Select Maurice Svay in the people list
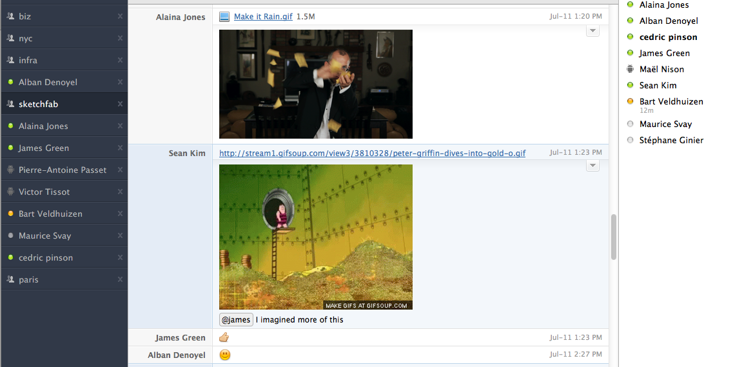Viewport: 744px width, 367px height. [x=665, y=124]
